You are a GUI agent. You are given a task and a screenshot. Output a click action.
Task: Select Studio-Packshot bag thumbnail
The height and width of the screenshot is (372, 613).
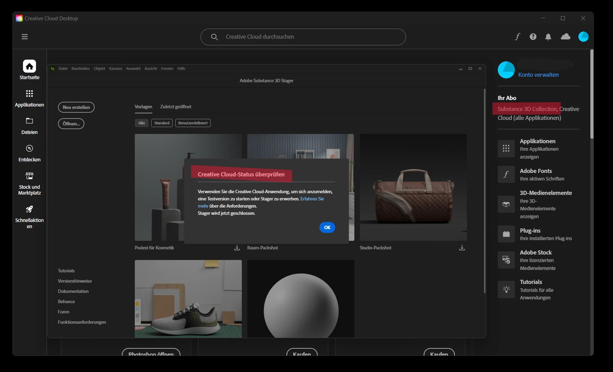(x=413, y=187)
